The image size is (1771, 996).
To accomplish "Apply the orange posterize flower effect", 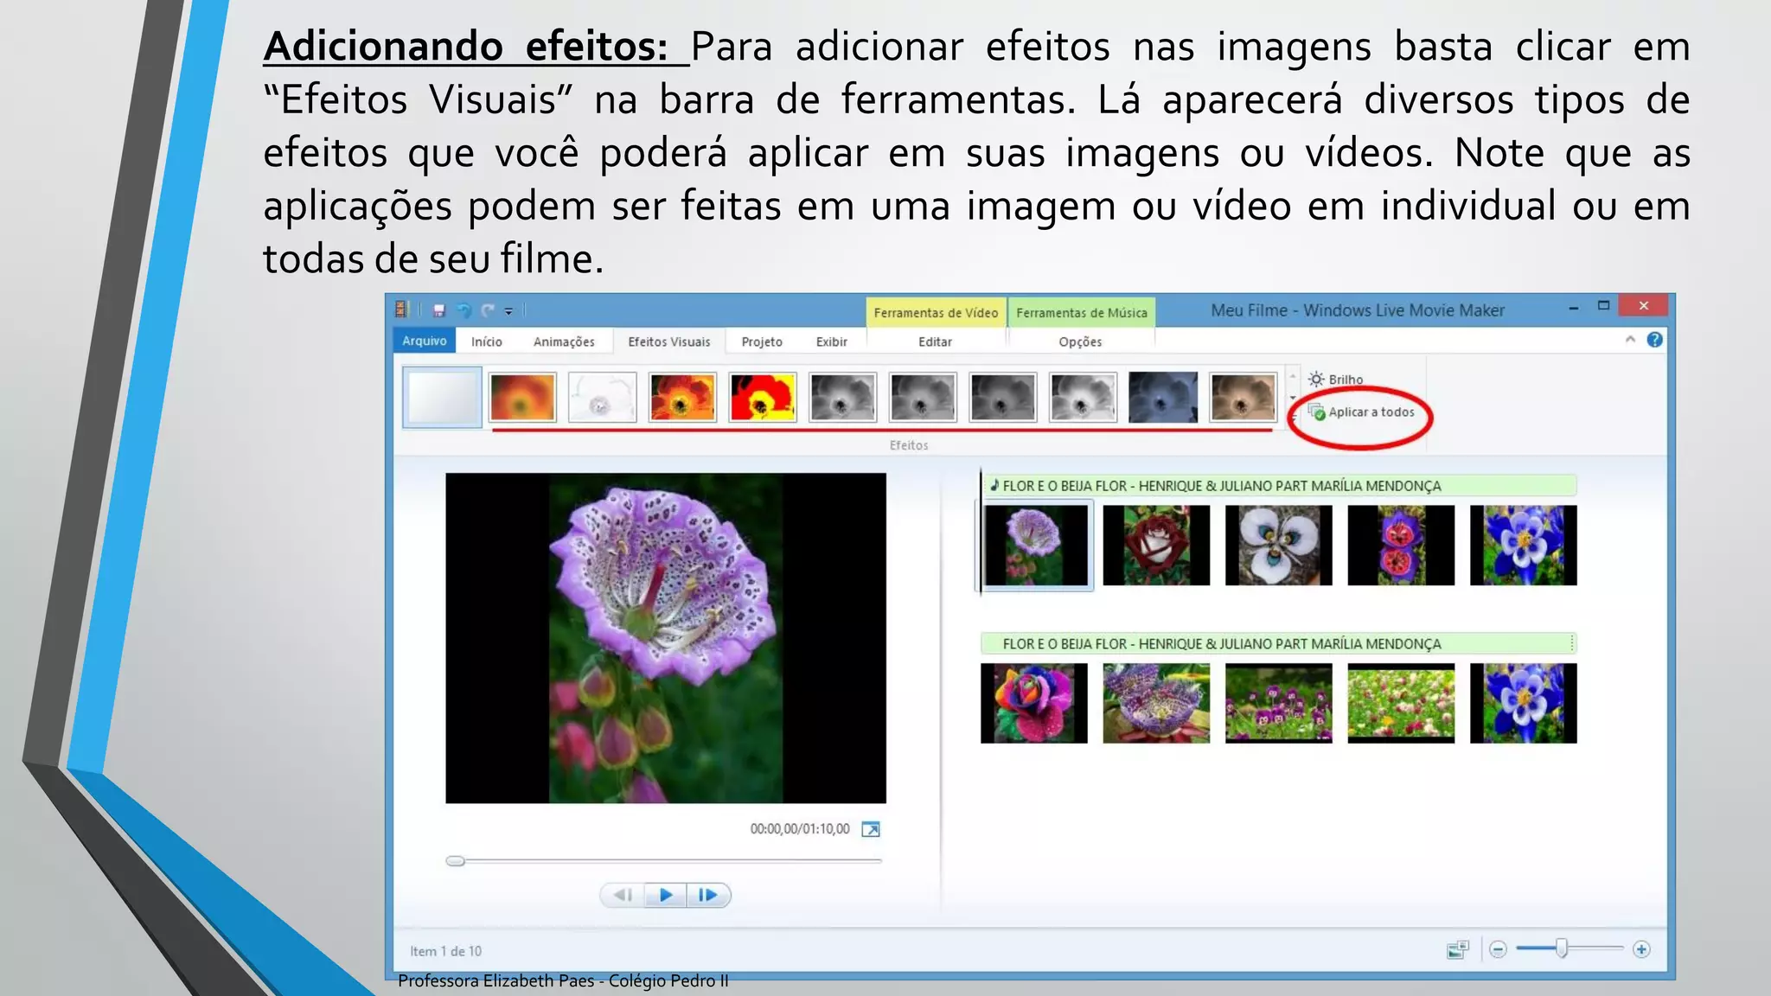I will [x=682, y=397].
